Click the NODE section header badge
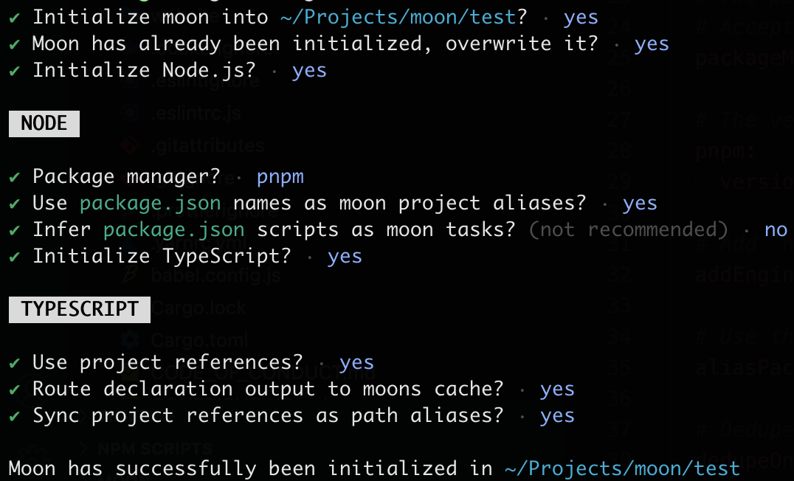Screen dimensions: 794x481 point(44,124)
